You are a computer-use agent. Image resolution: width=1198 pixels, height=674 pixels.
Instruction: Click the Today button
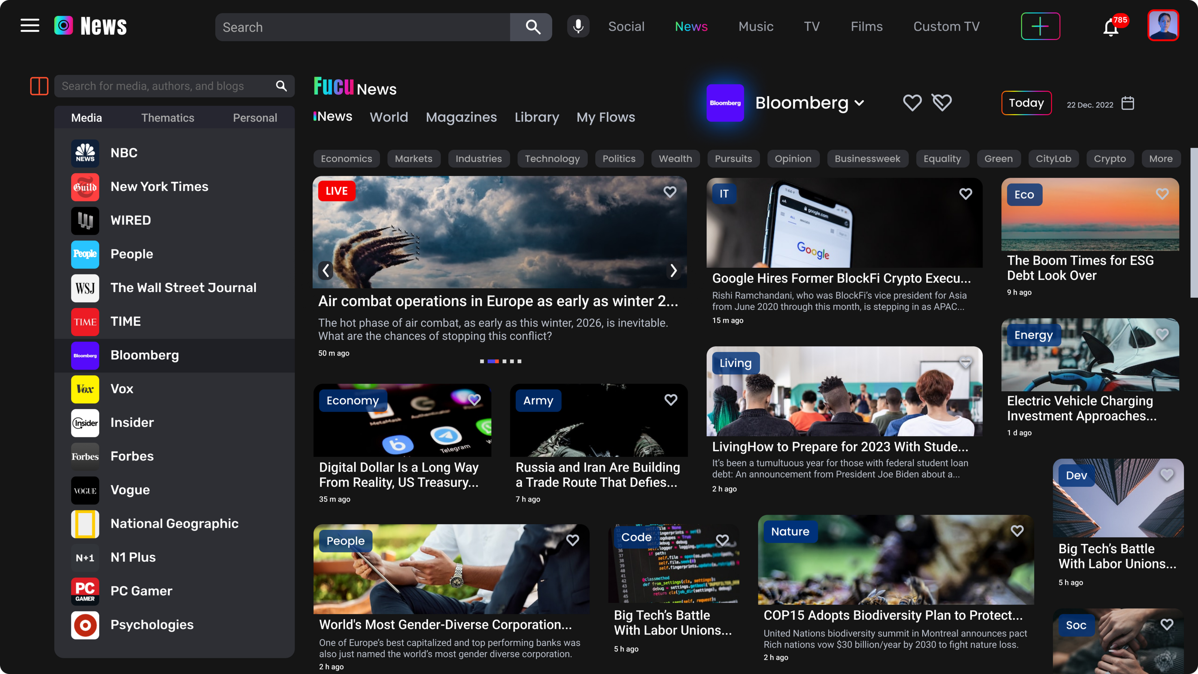[x=1026, y=103]
